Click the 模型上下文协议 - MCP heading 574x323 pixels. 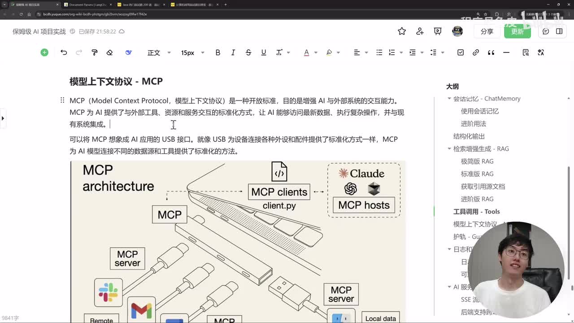[x=116, y=81]
